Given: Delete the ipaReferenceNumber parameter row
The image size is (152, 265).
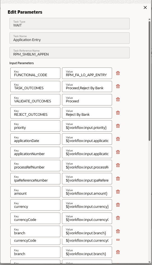Looking at the screenshot, I should [x=118, y=179].
